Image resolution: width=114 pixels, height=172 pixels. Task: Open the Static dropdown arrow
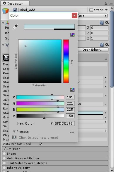tap(106, 10)
